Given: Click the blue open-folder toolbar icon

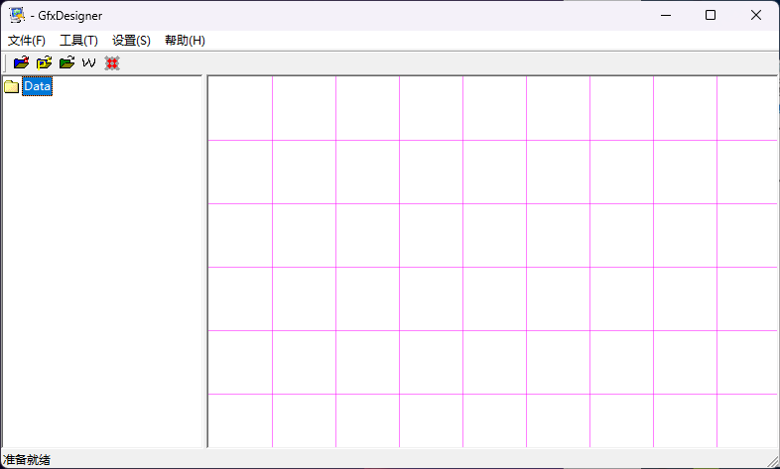Looking at the screenshot, I should pyautogui.click(x=21, y=62).
